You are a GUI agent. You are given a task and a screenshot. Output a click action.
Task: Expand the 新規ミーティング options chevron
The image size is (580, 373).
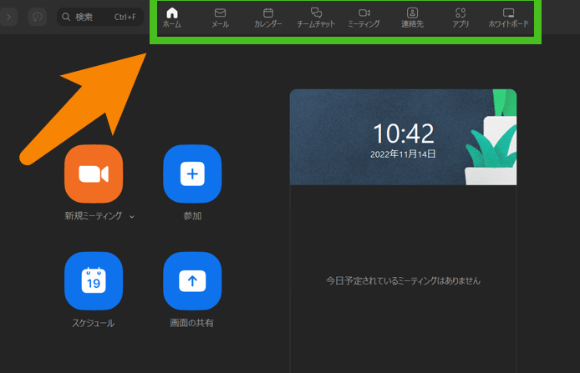click(132, 216)
